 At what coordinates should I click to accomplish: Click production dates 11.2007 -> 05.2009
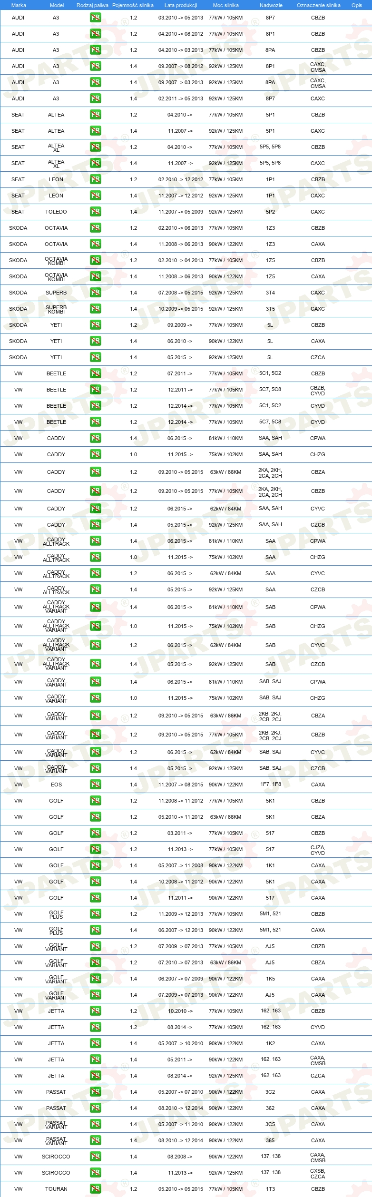[x=181, y=212]
